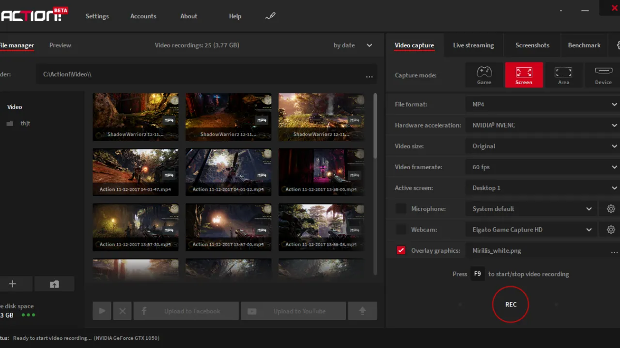Delete selected recording with X button

coord(122,311)
